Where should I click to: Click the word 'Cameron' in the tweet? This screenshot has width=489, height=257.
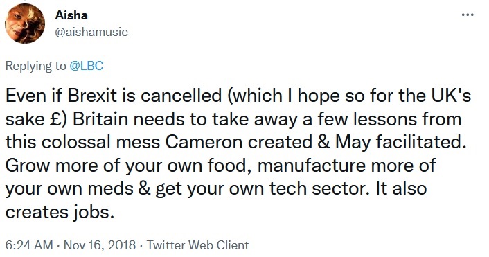point(204,142)
